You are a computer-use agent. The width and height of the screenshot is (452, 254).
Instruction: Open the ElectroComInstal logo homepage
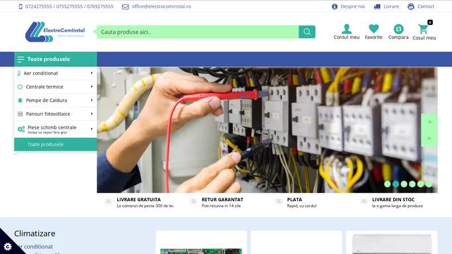pyautogui.click(x=55, y=32)
